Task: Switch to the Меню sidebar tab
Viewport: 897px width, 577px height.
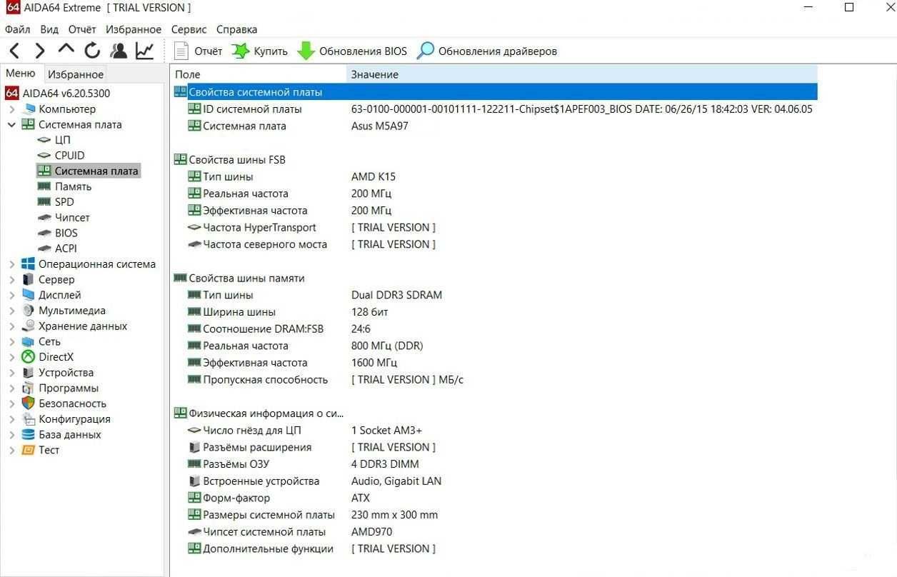Action: pyautogui.click(x=21, y=74)
